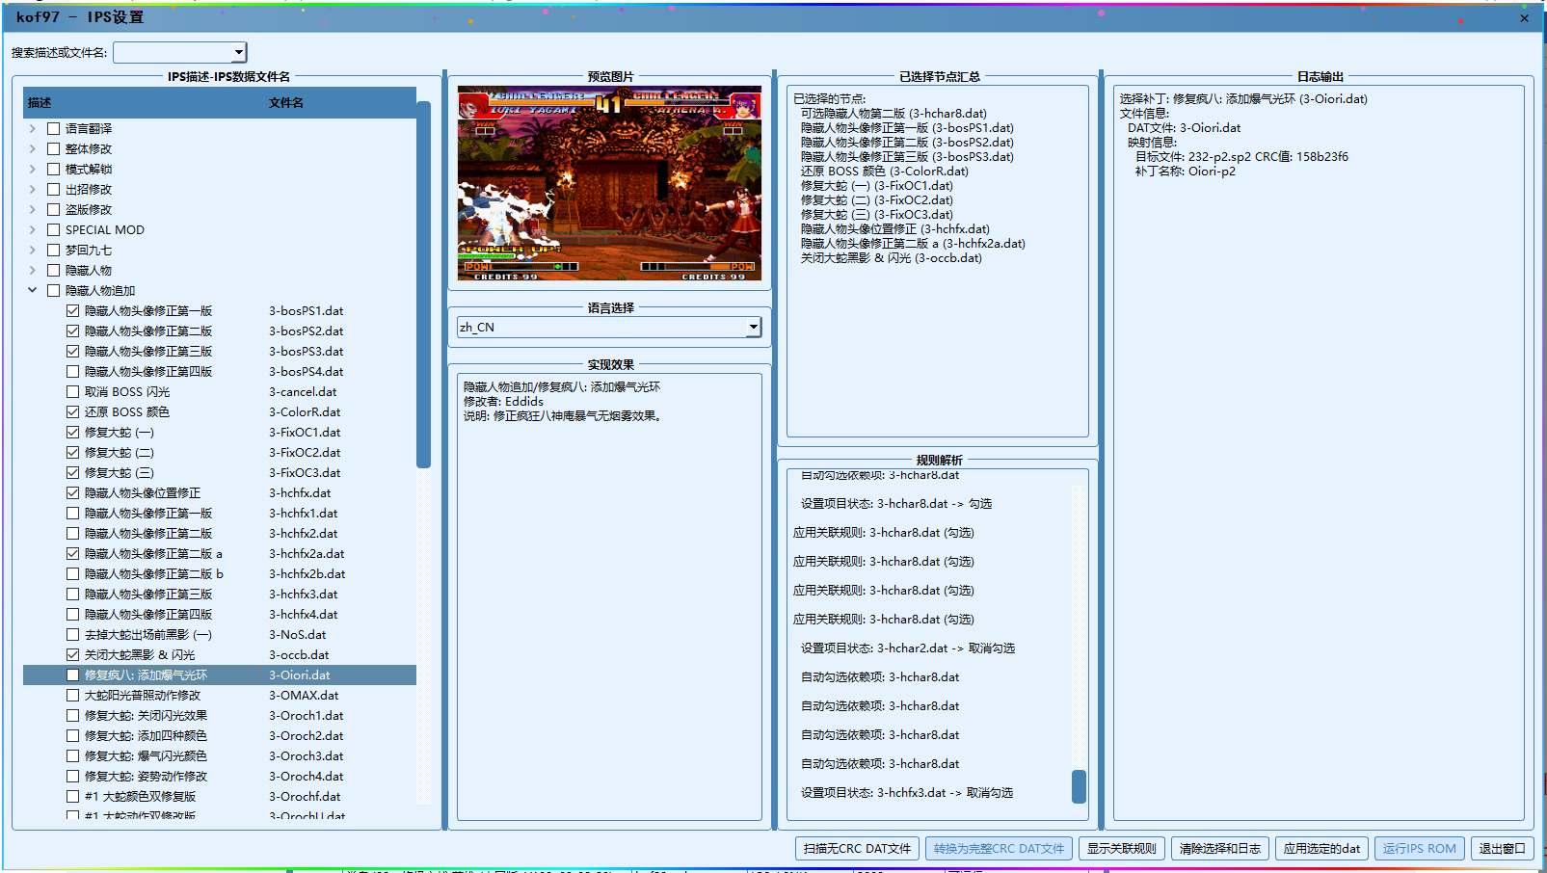Screen dimensions: 1547x873
Task: Toggle the 修复疯八: 添加爆气光环 checkbox
Action: (72, 675)
